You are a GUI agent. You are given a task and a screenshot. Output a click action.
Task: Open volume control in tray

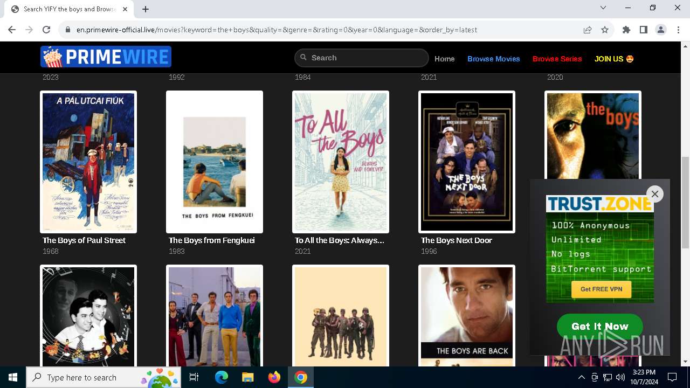coord(620,377)
